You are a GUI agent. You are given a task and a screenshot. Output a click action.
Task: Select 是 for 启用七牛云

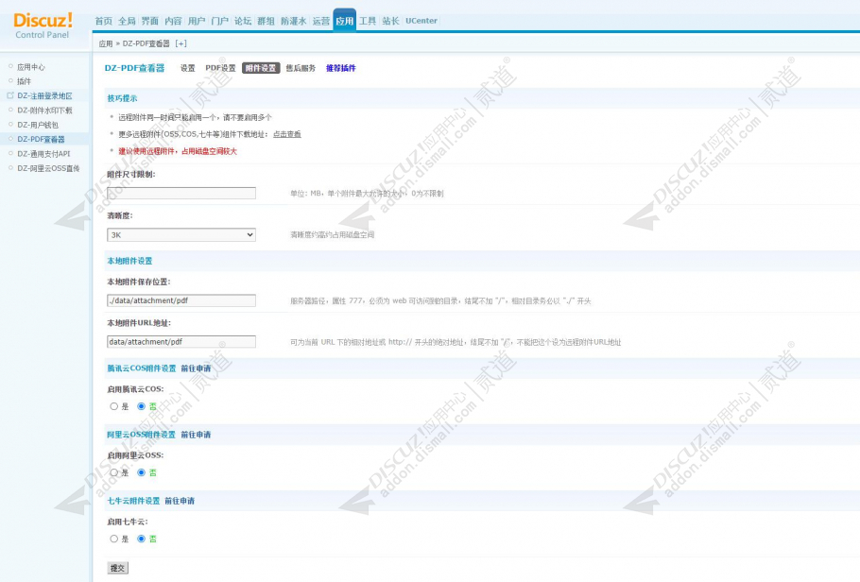point(114,539)
